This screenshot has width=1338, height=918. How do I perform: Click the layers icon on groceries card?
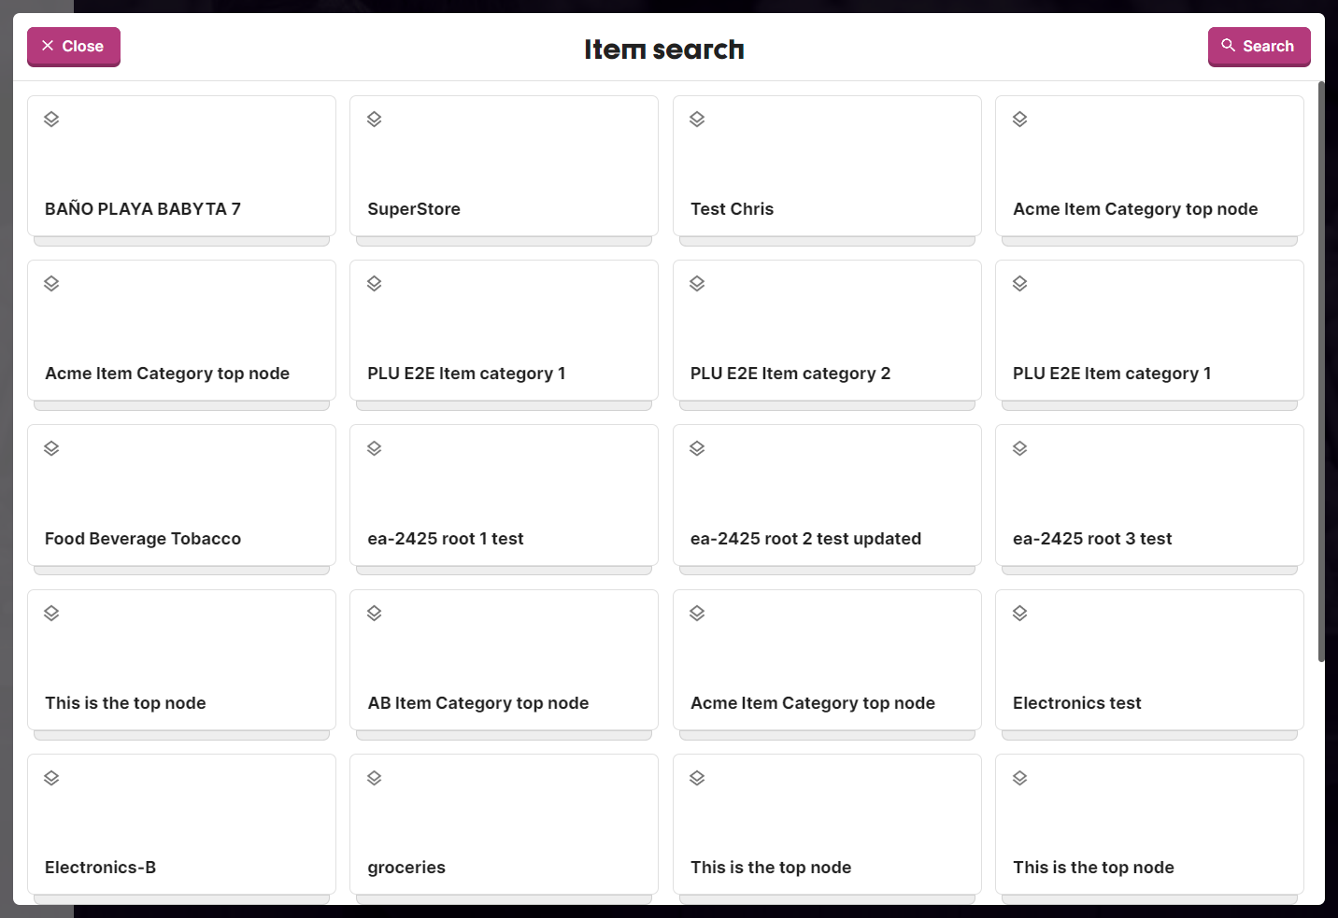point(375,777)
